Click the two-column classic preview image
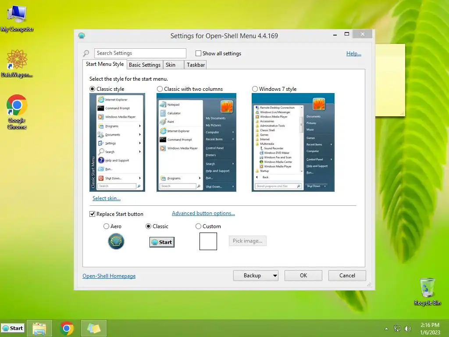 click(x=196, y=142)
